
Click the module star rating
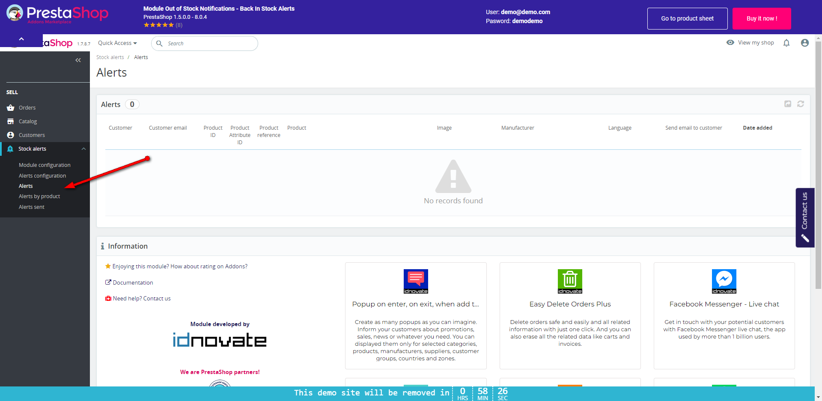point(159,25)
